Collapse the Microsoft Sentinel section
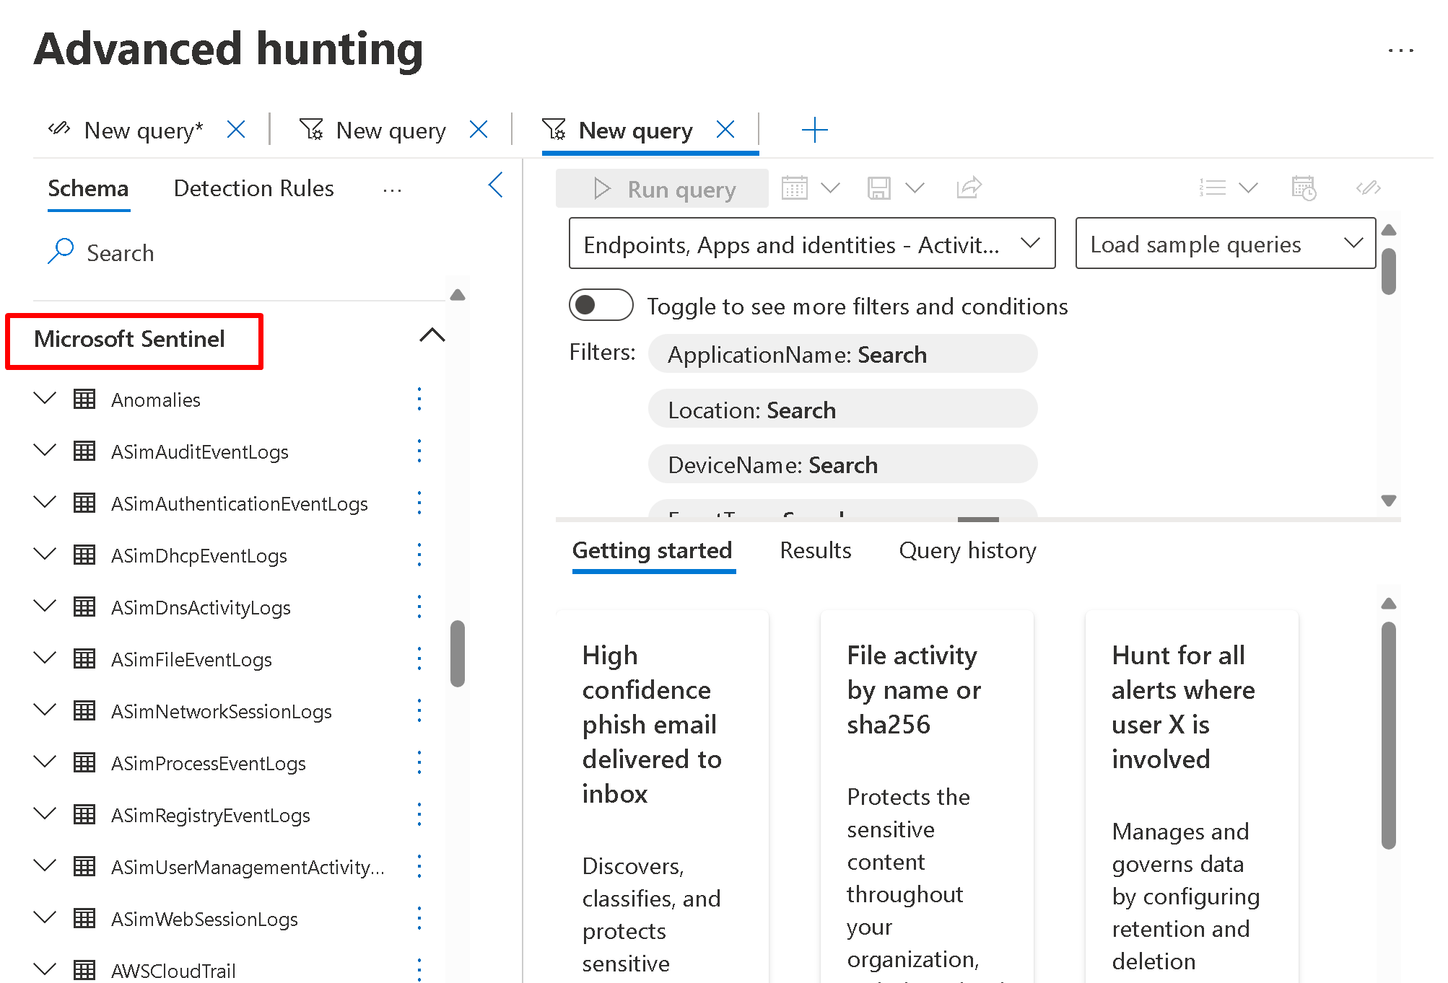The width and height of the screenshot is (1448, 983). [x=432, y=335]
